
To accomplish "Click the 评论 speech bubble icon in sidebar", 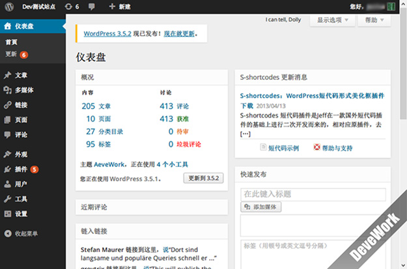I will coord(8,134).
